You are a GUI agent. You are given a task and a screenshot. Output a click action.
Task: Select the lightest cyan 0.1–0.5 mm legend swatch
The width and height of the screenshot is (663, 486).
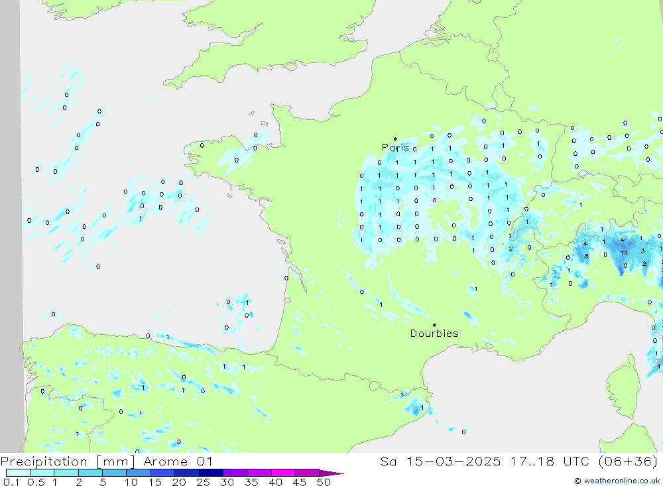[x=18, y=473]
